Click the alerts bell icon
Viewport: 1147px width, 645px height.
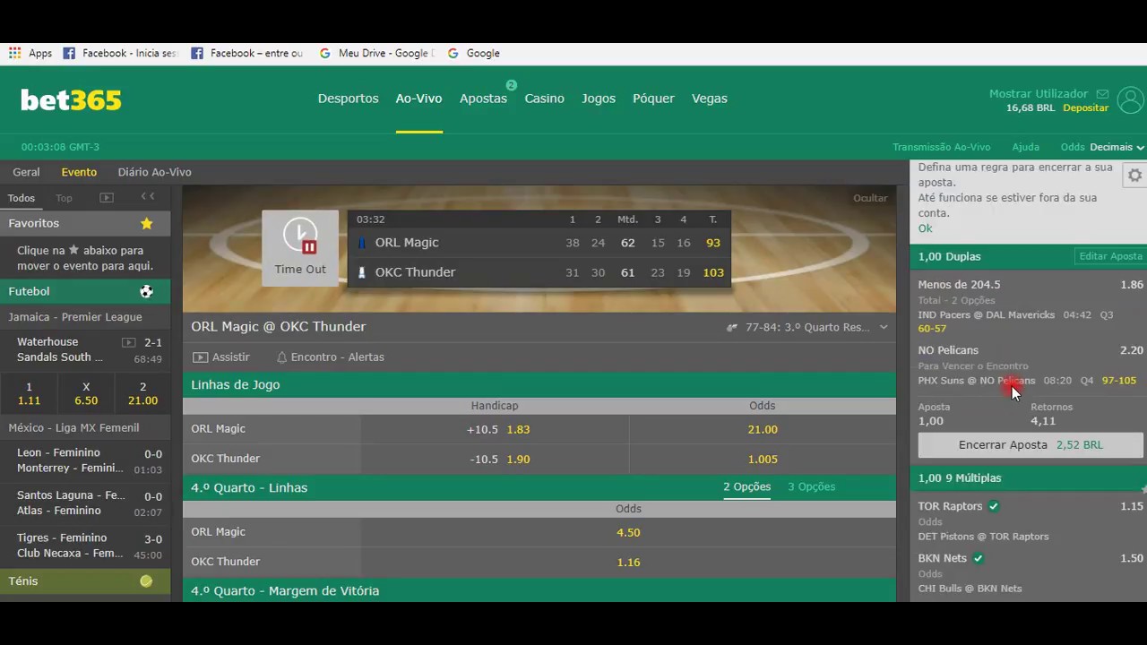click(281, 357)
